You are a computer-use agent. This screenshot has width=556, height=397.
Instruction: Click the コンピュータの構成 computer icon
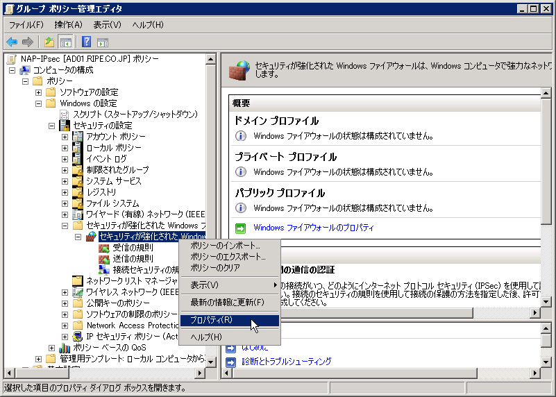(x=25, y=70)
